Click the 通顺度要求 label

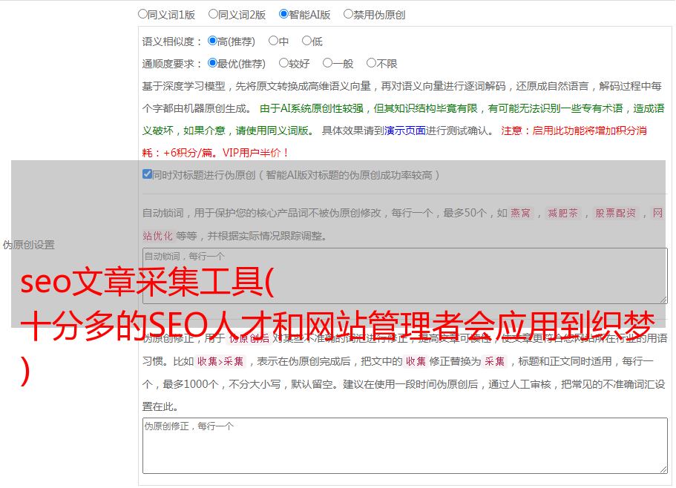(x=172, y=64)
